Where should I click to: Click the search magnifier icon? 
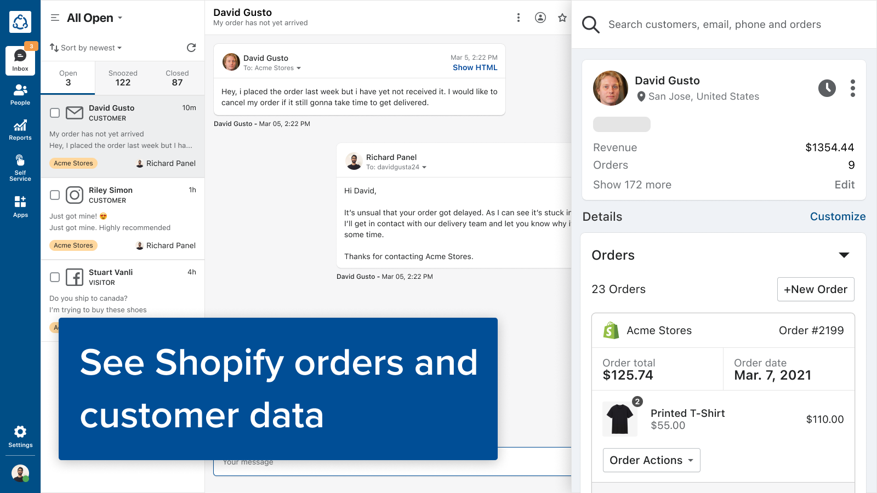pos(590,24)
